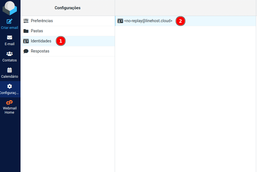Open the Preferências settings section
This screenshot has width=257, height=172.
(x=42, y=21)
